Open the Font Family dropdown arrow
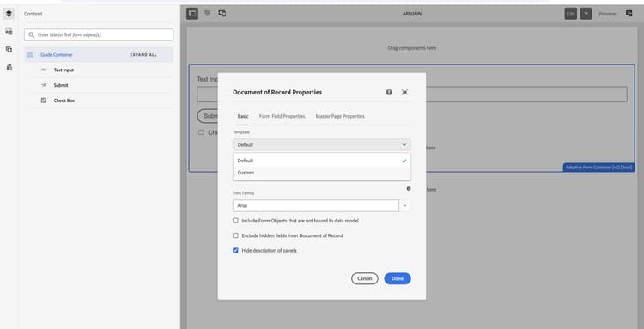644x329 pixels. click(405, 206)
